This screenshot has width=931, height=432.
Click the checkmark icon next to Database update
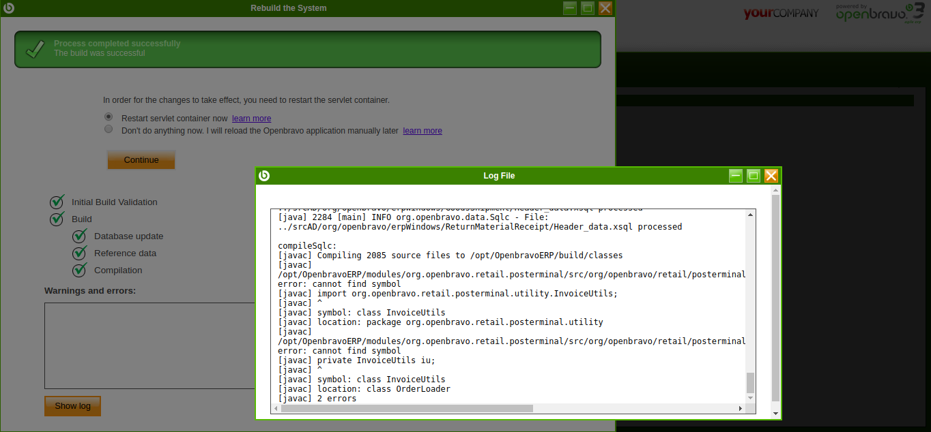point(80,236)
